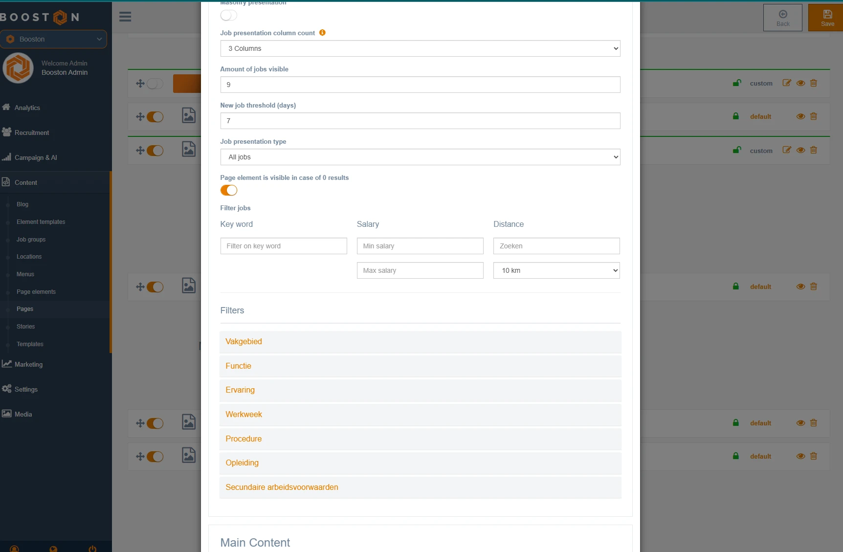Click the Media image icon
Image resolution: width=843 pixels, height=552 pixels.
[6, 414]
